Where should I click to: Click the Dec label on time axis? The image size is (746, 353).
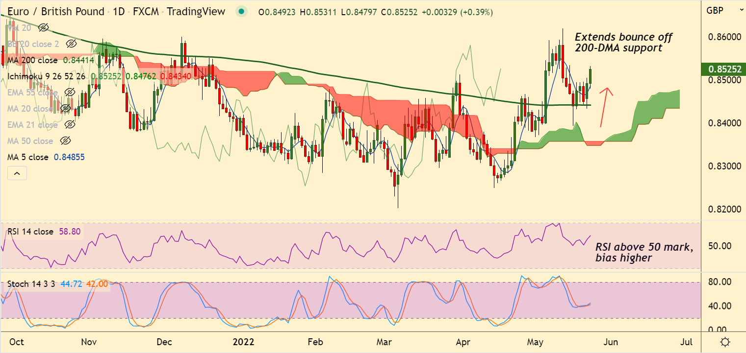click(165, 341)
